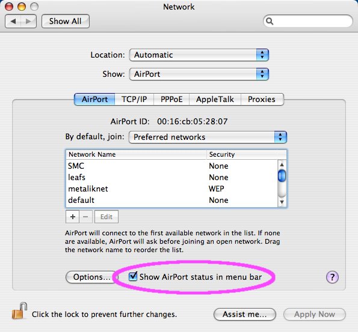Open the Show dropdown set to AirPort
The image size is (358, 332).
[x=199, y=74]
